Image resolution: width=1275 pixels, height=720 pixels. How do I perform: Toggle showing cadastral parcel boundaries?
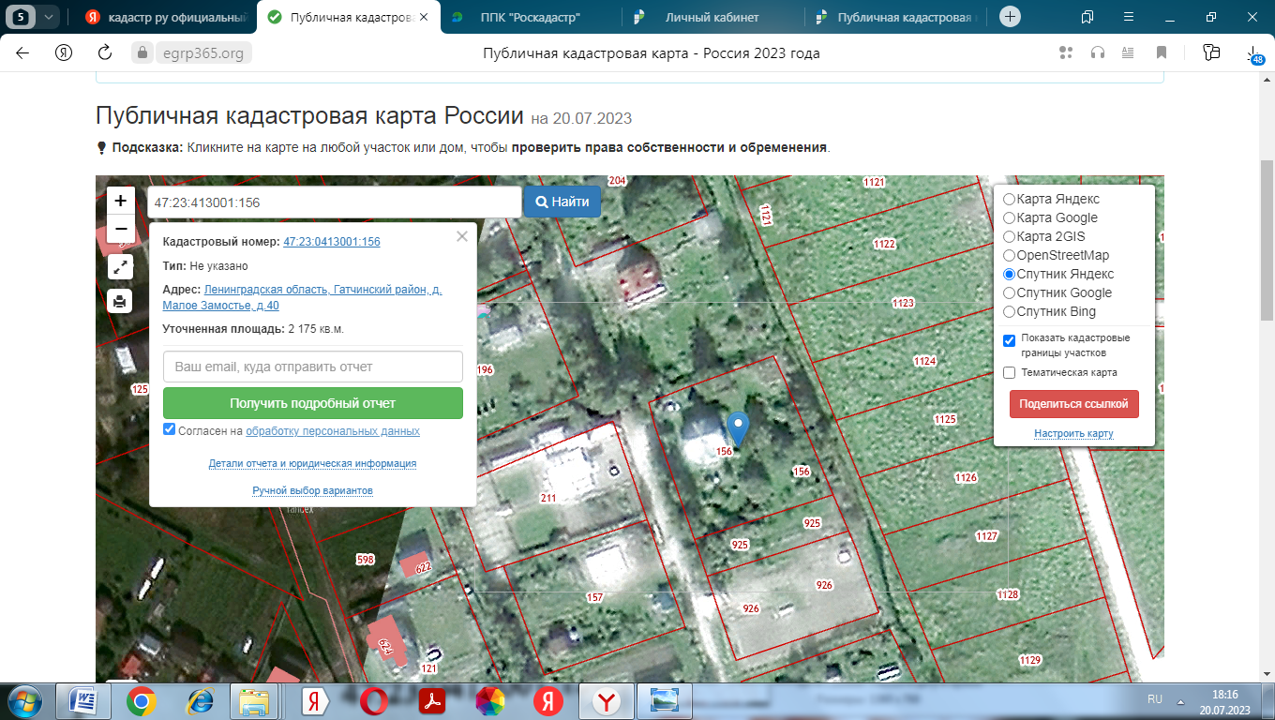pos(1009,340)
